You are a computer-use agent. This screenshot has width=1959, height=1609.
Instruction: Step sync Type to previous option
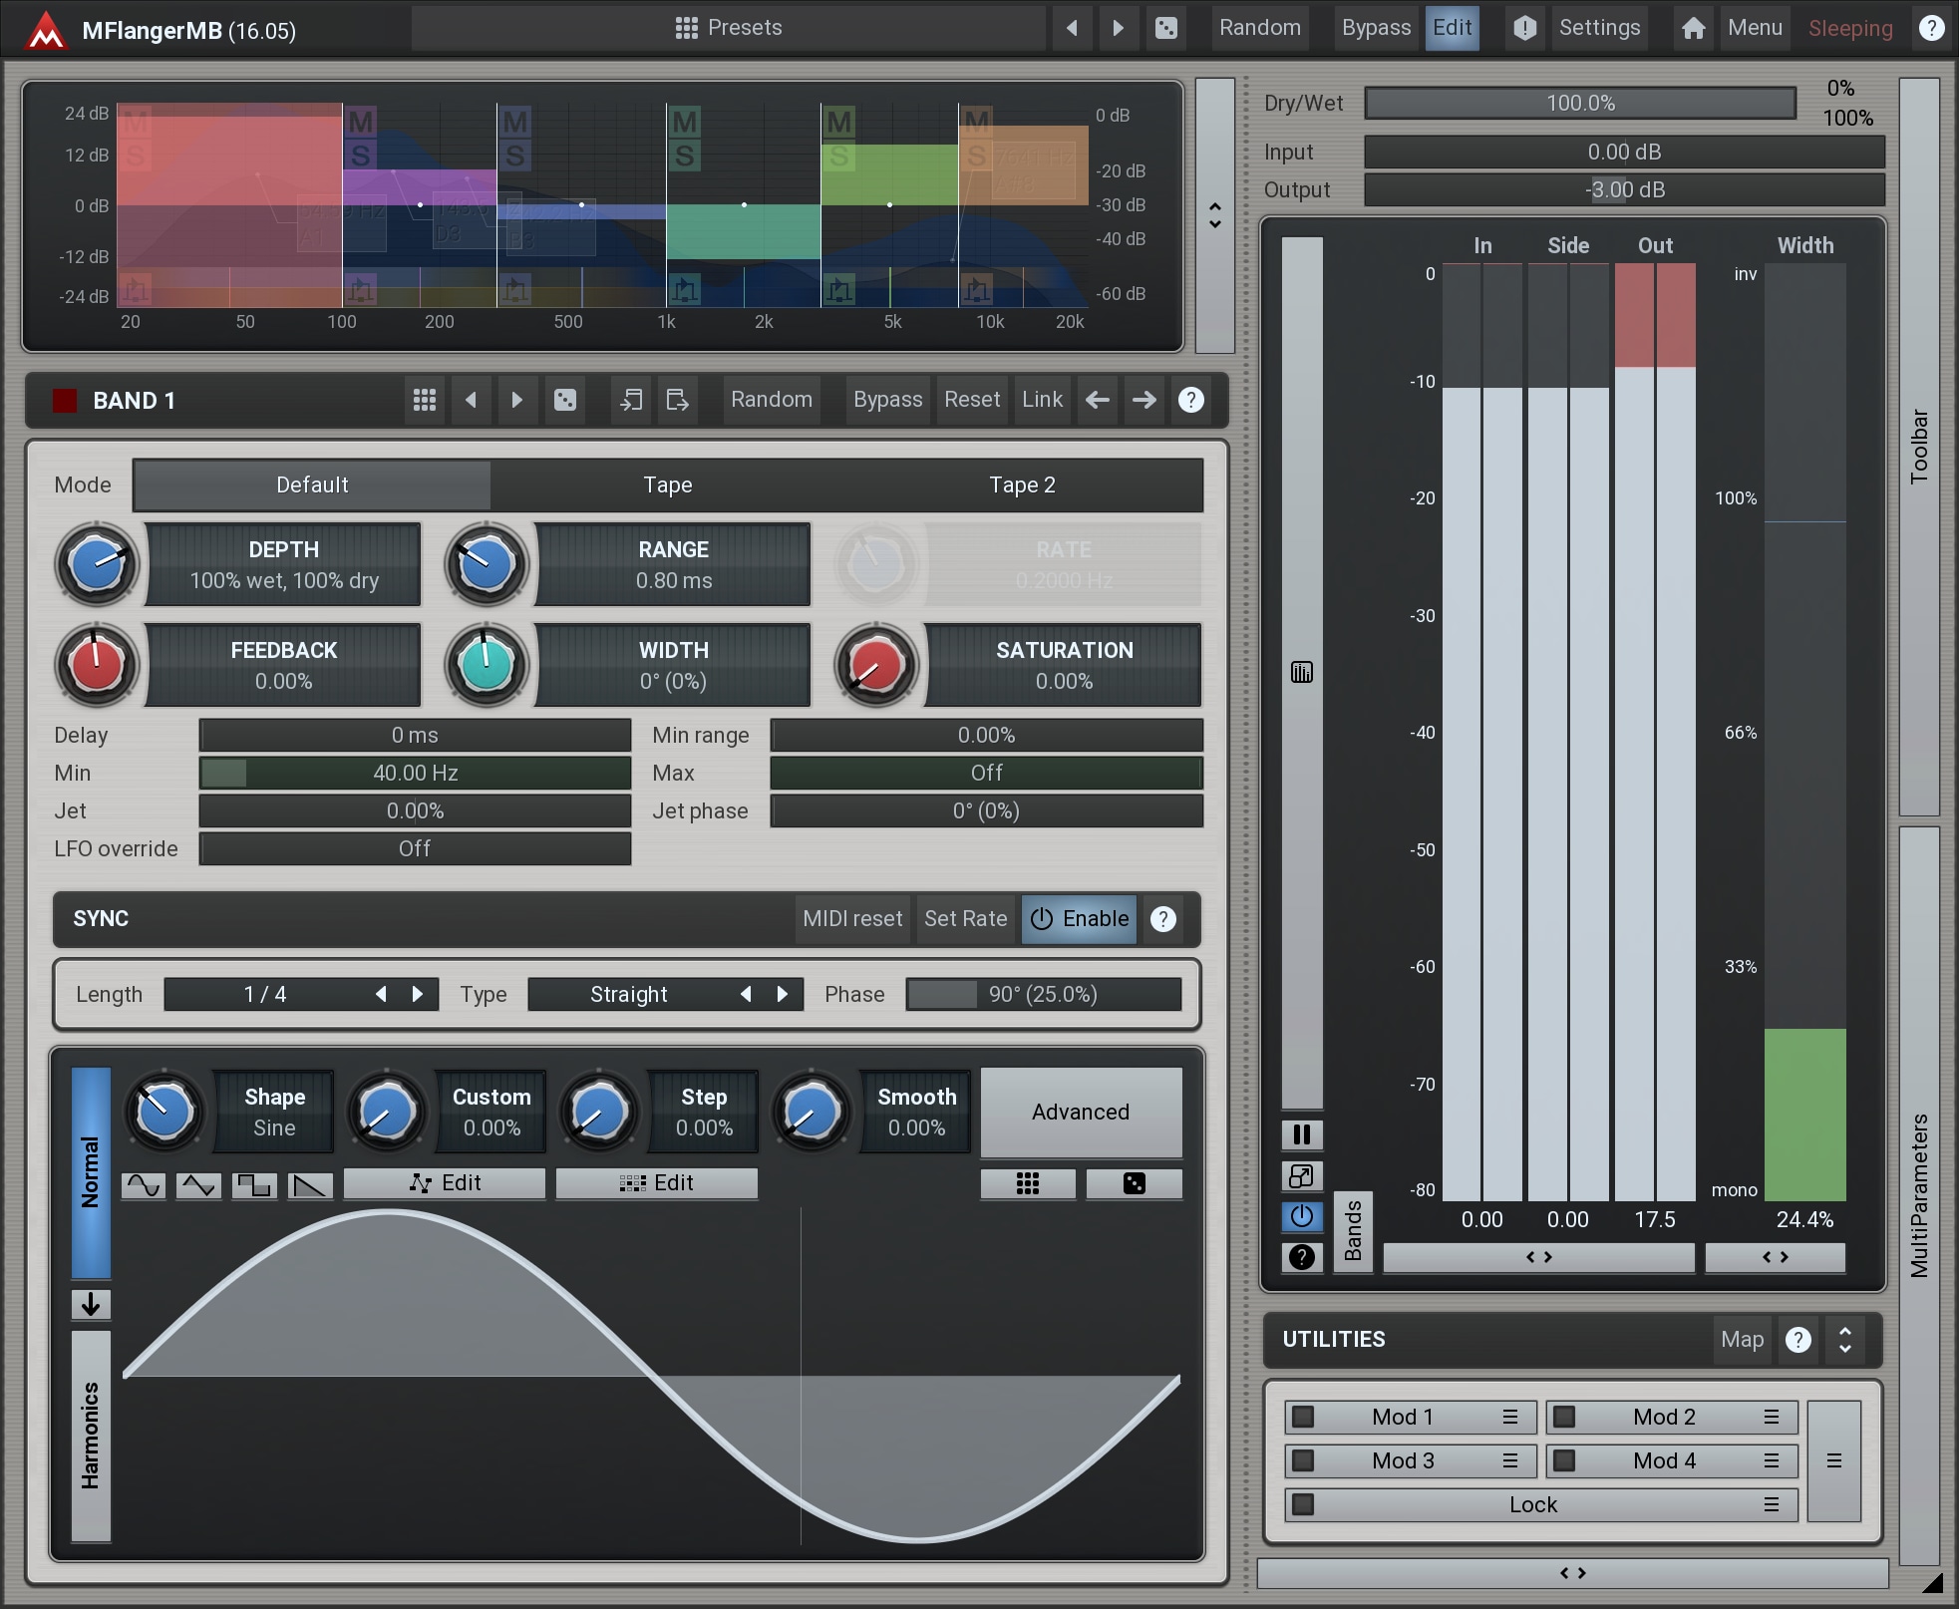tap(746, 994)
